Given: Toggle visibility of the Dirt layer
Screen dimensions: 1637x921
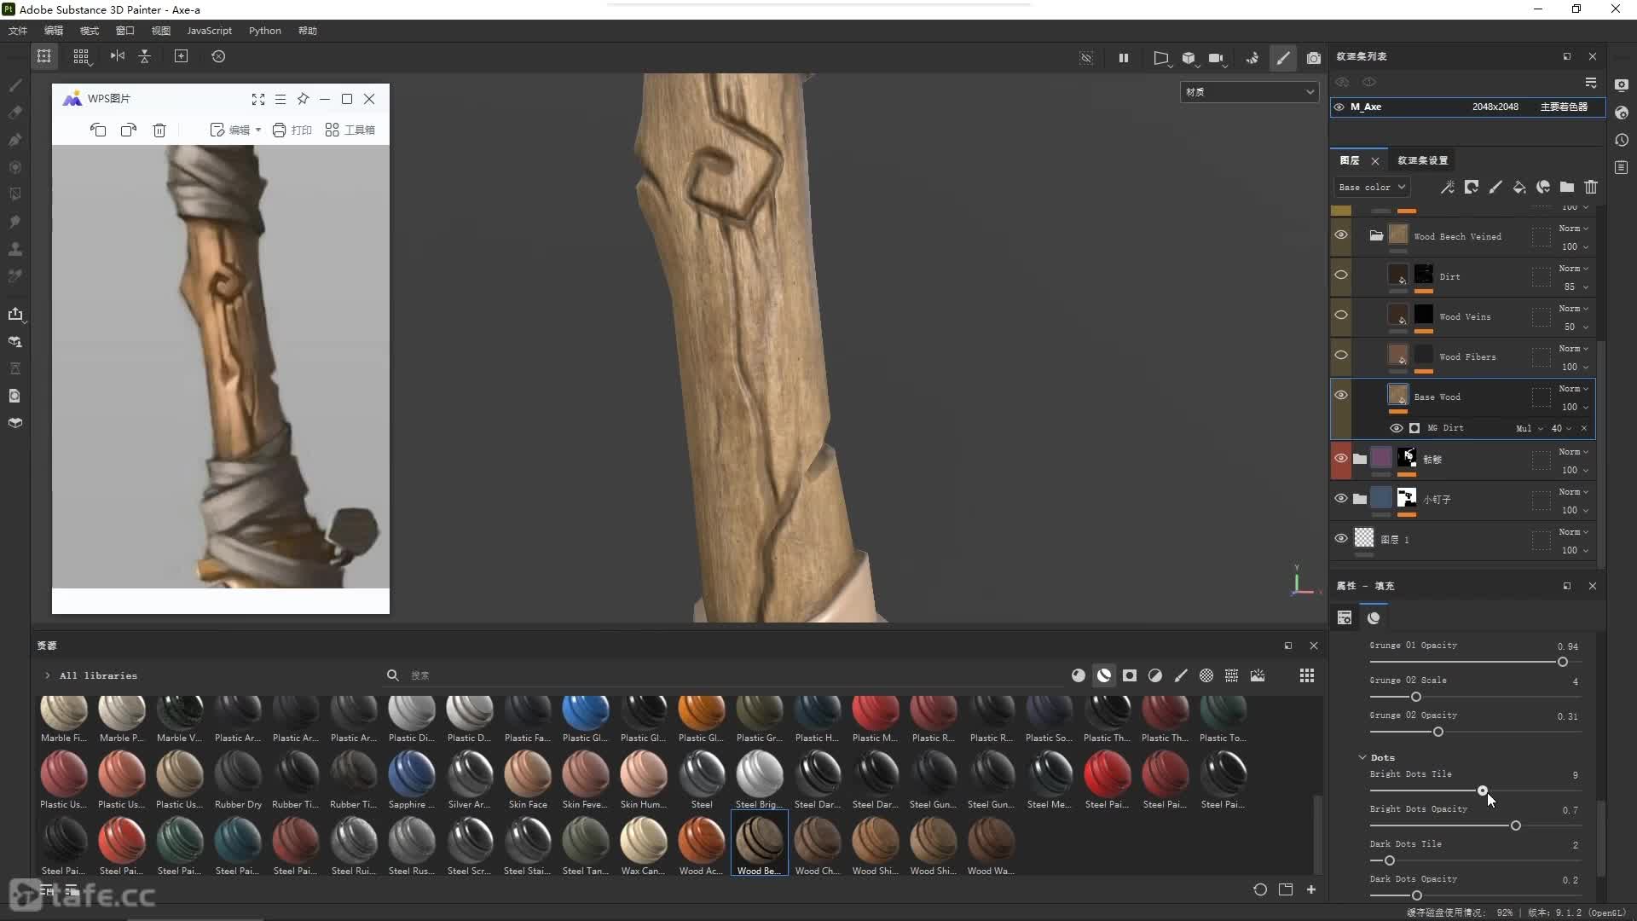Looking at the screenshot, I should pyautogui.click(x=1341, y=275).
